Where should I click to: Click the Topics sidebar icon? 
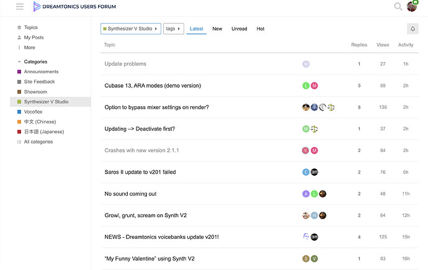[19, 27]
